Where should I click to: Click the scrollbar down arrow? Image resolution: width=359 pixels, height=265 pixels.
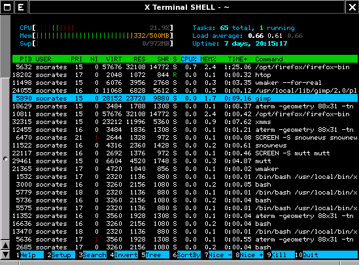(5, 255)
